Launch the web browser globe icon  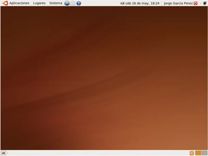(x=67, y=3)
